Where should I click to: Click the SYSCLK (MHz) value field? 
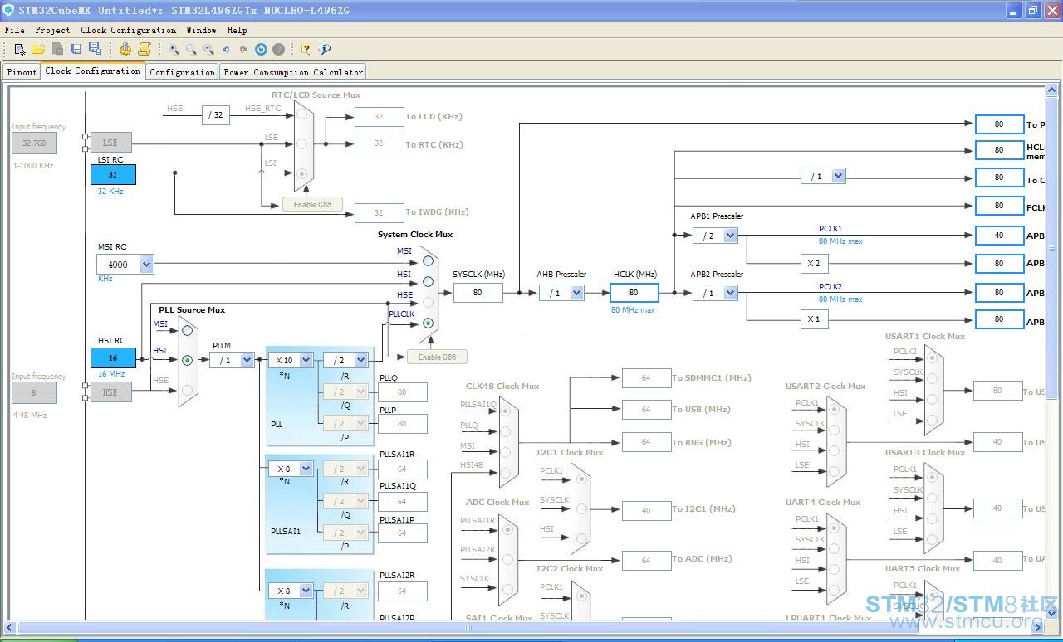[478, 292]
